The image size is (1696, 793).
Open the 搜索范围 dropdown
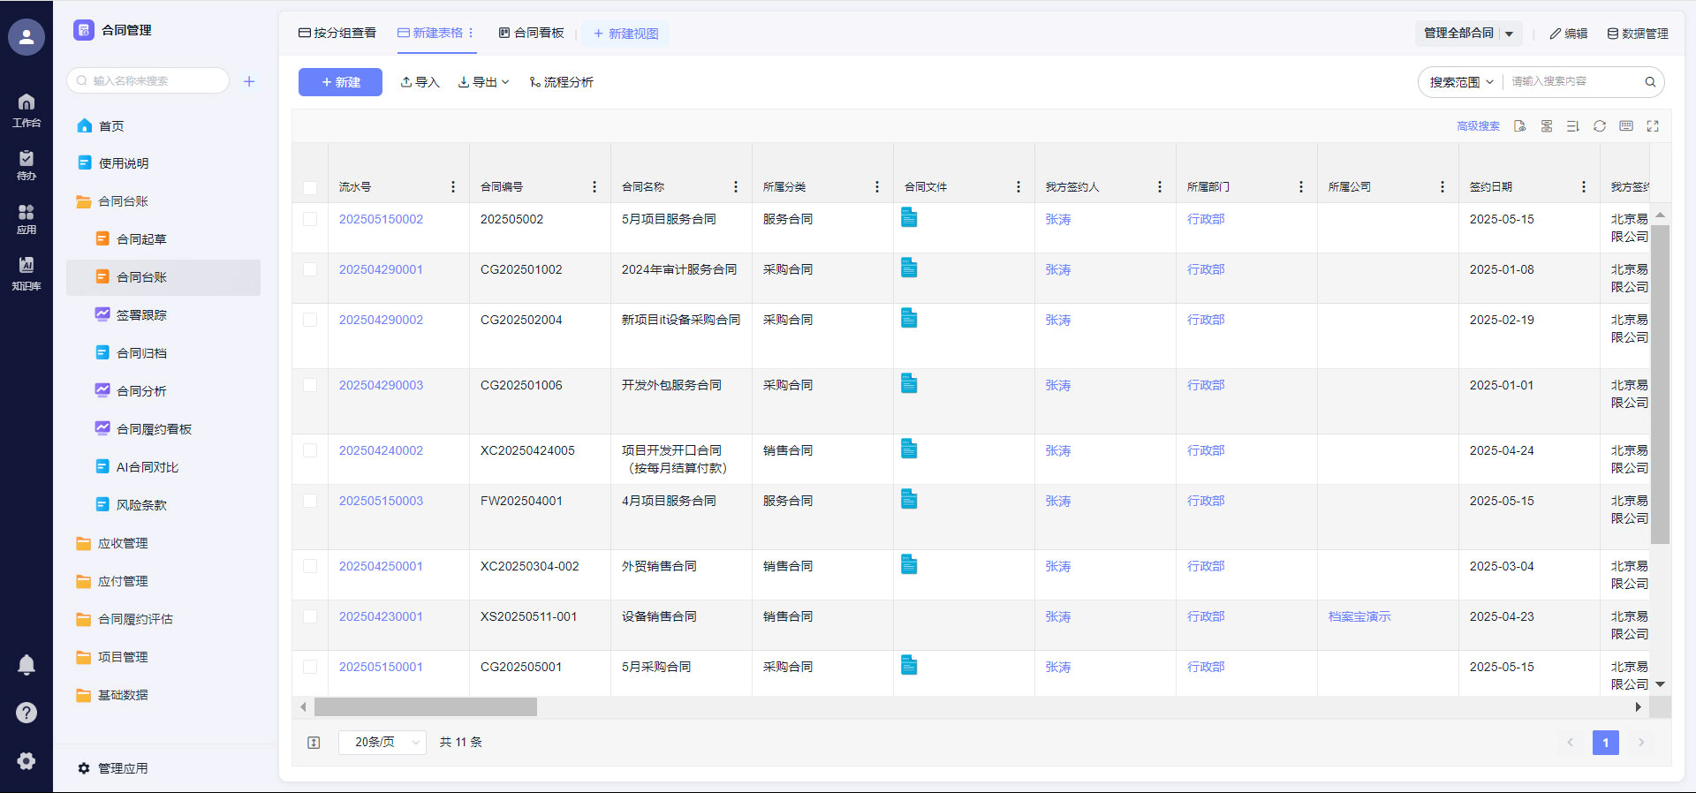(1461, 82)
